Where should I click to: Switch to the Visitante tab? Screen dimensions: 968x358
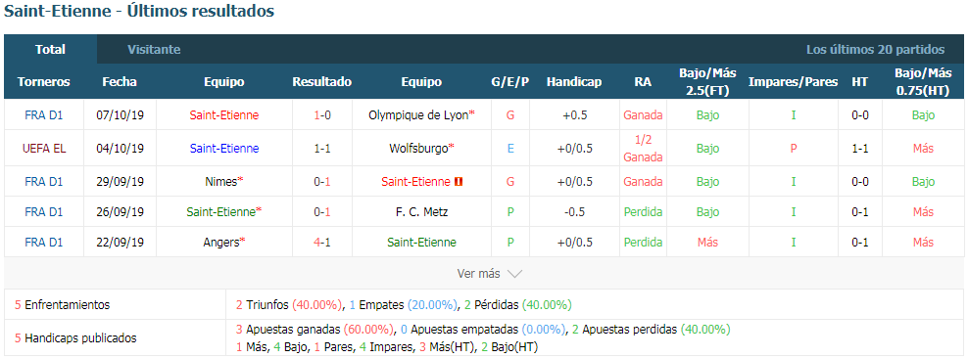(155, 50)
